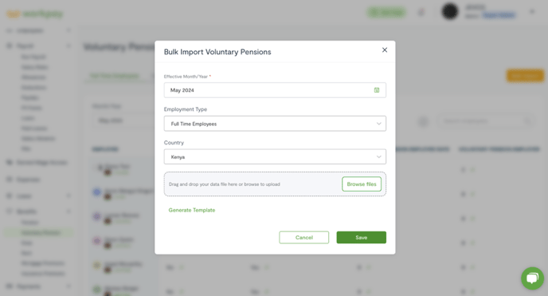
Task: Click the Generate Template link
Action: (192, 211)
